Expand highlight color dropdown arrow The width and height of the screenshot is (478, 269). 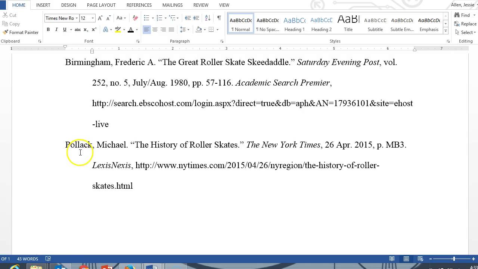(124, 30)
